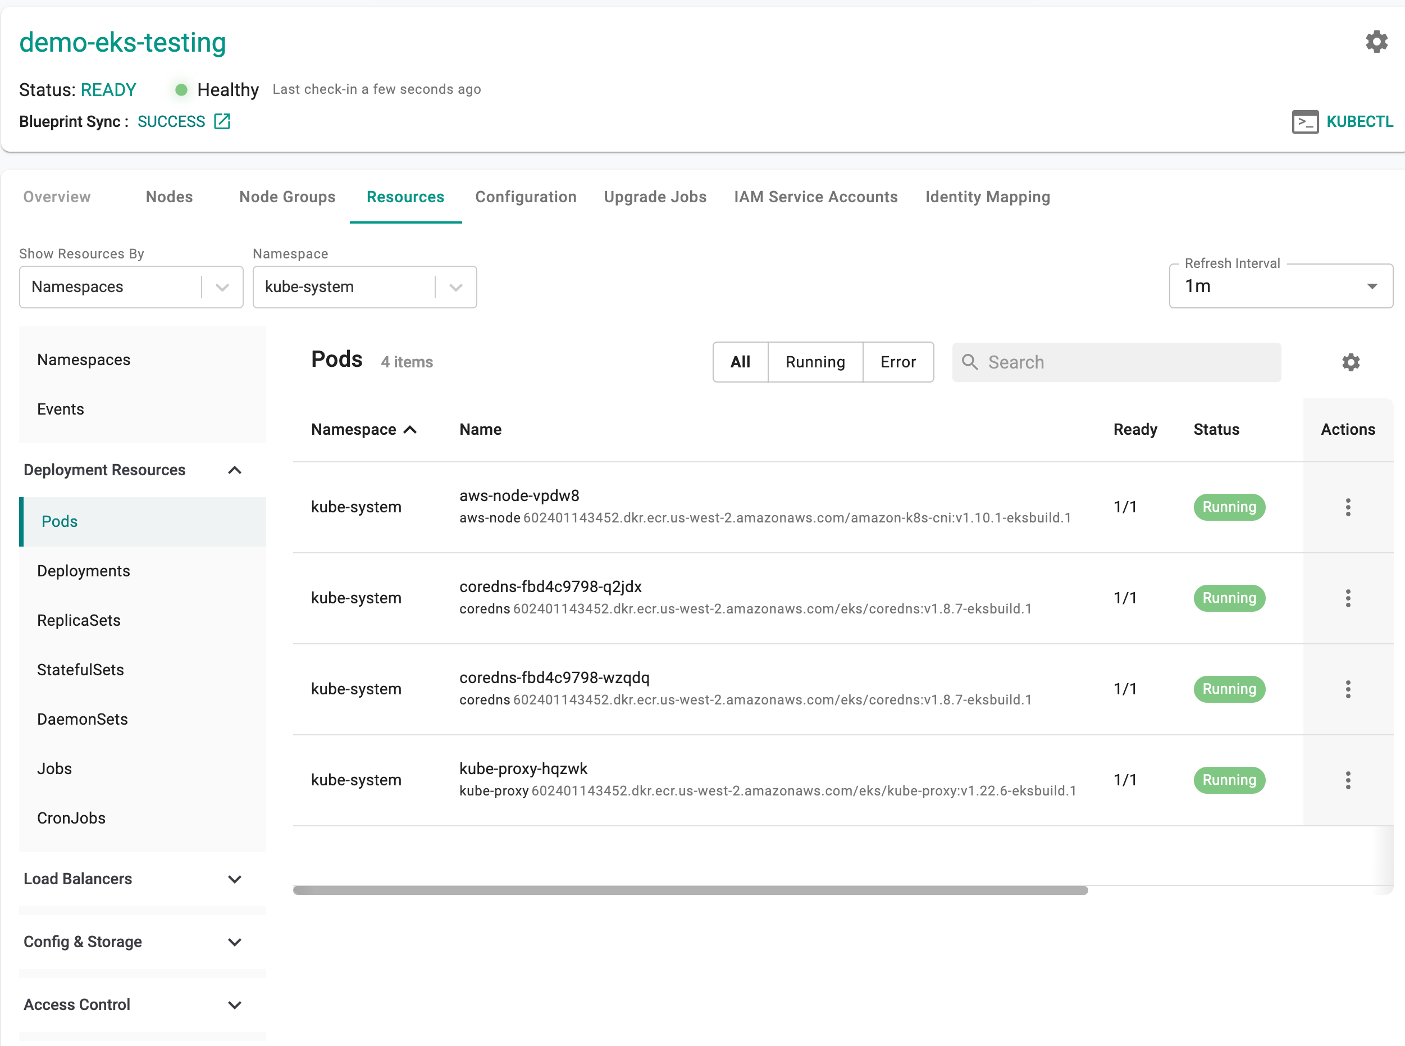Open actions menu for coredns-fbd4c9798-q2jdx pod
Image resolution: width=1405 pixels, height=1046 pixels.
1347,598
